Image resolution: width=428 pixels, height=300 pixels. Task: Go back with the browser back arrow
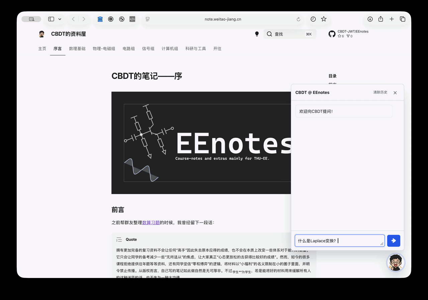point(73,19)
